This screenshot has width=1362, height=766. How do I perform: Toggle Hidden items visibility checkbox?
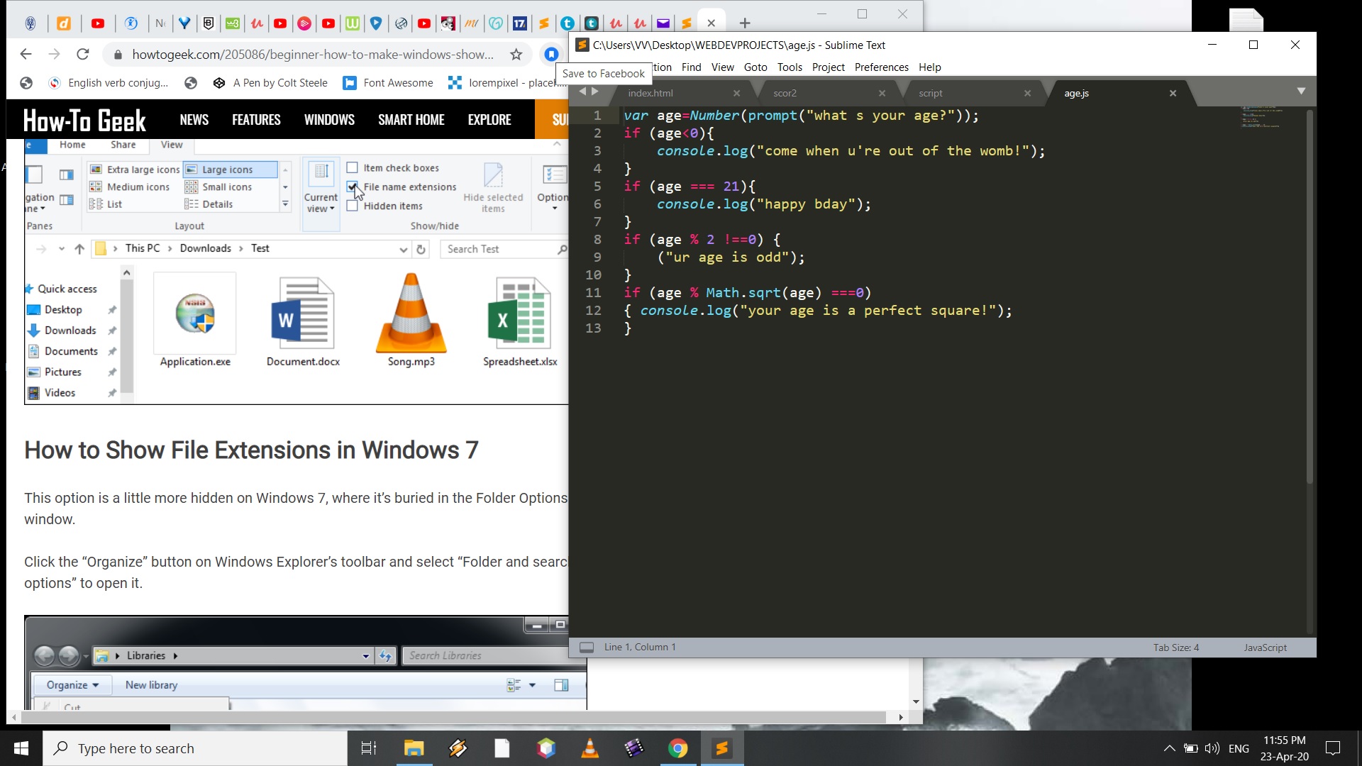[353, 206]
